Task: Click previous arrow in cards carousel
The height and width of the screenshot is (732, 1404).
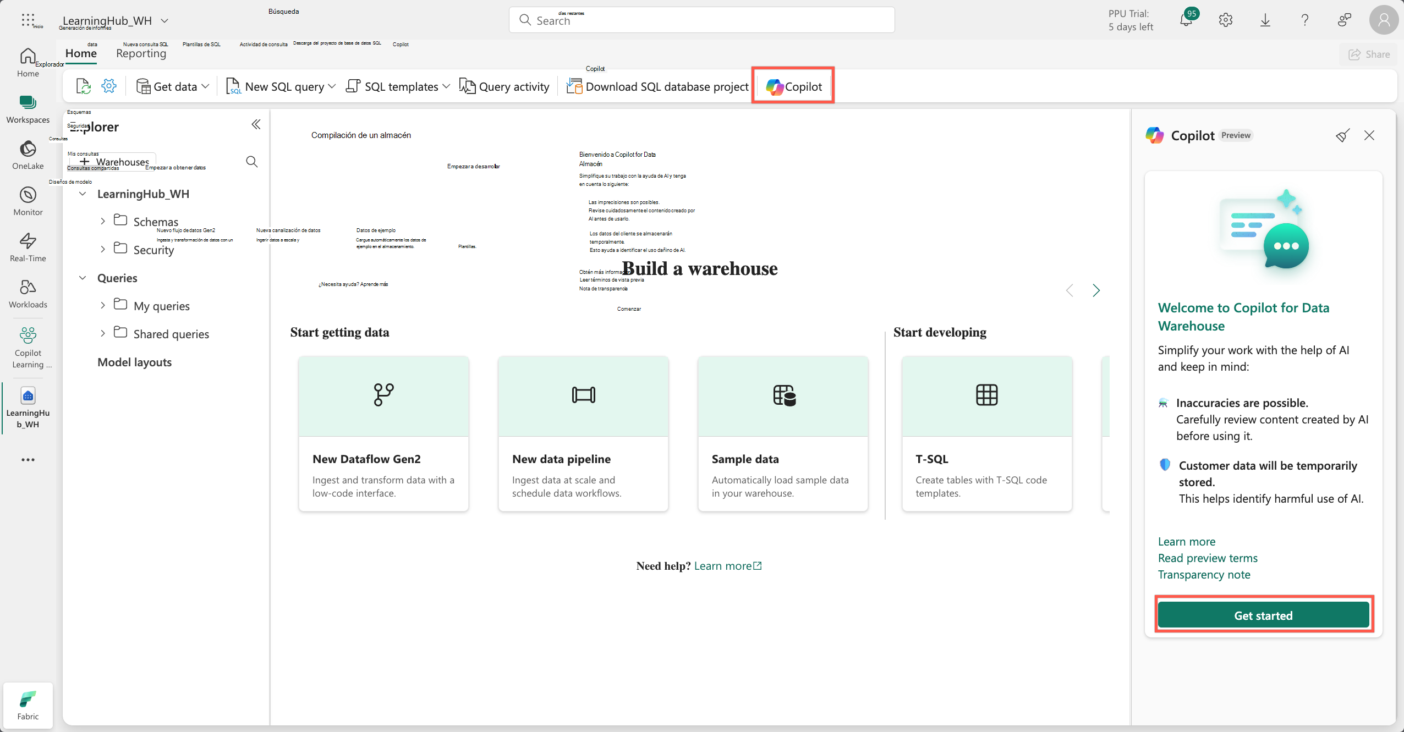Action: click(x=1070, y=290)
